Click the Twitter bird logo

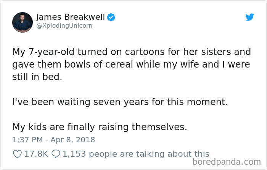coord(249,17)
